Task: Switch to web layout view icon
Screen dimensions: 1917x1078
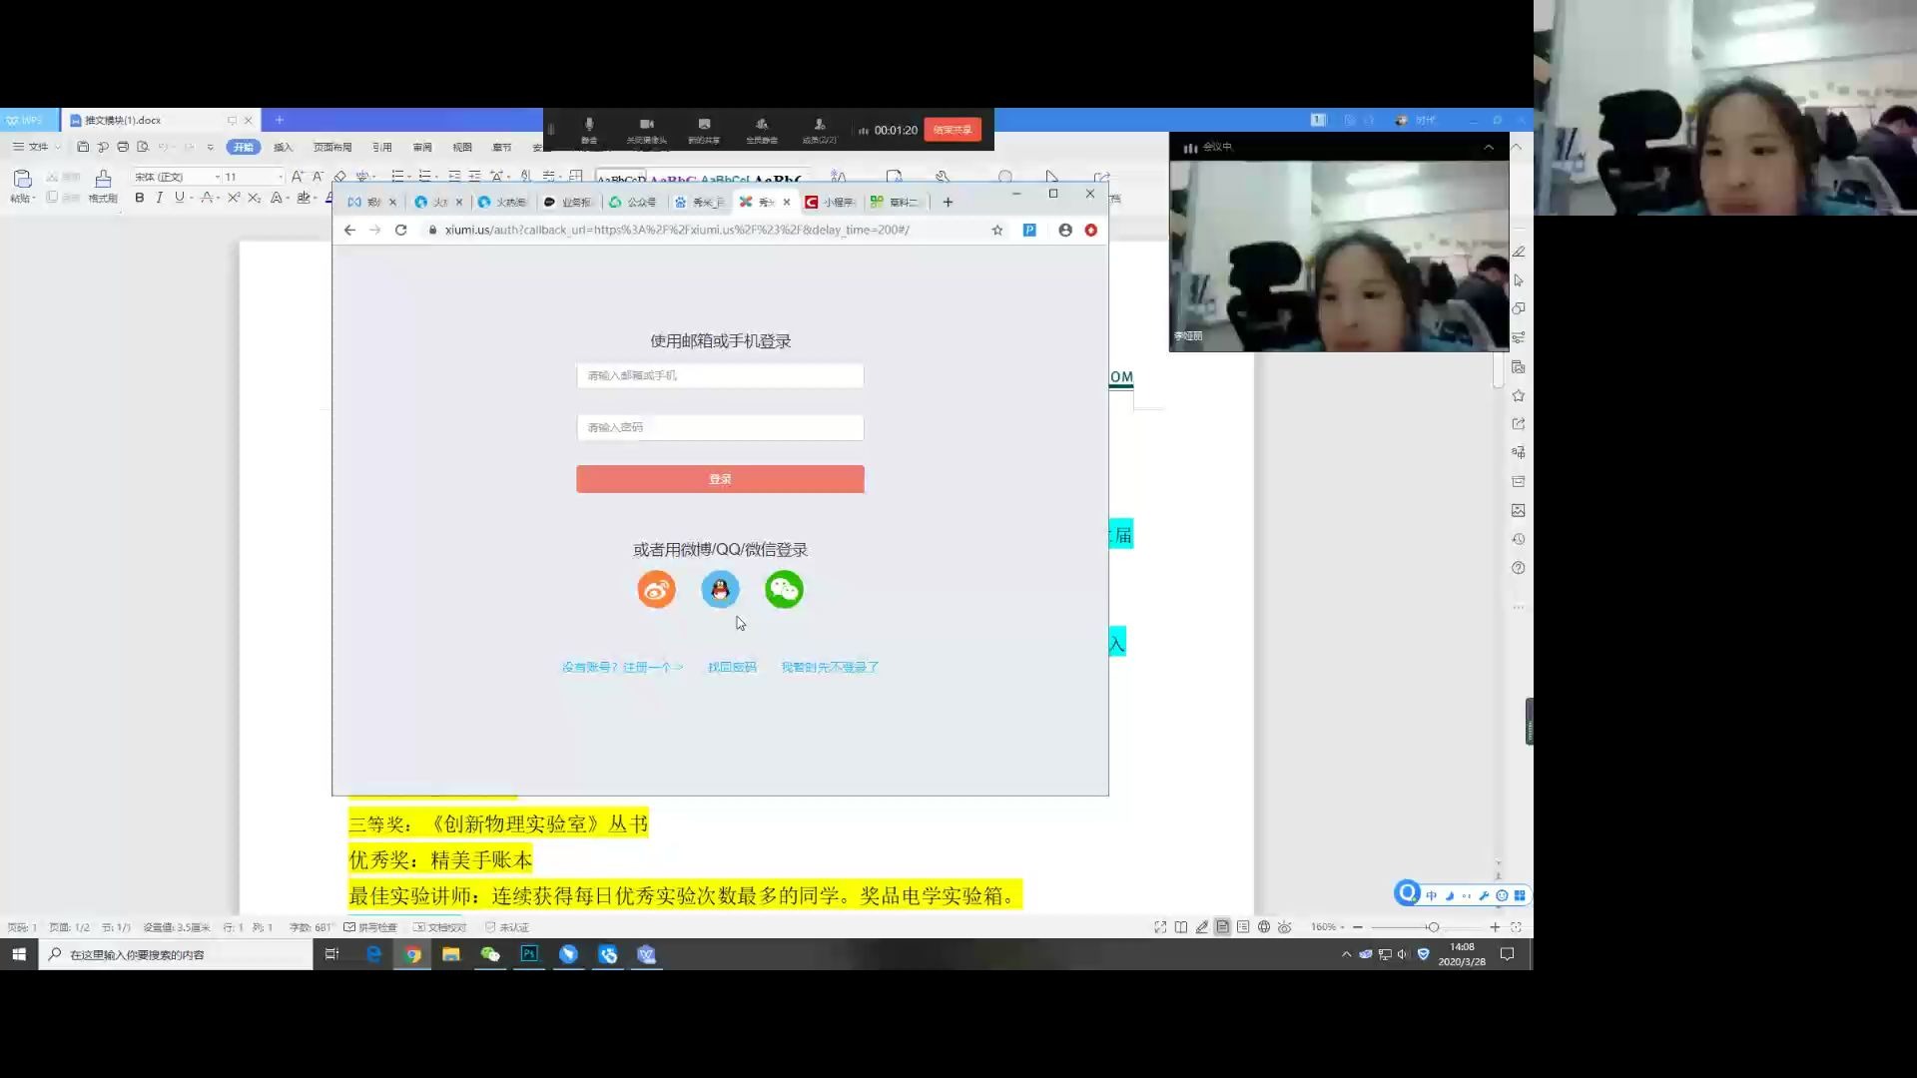Action: [x=1264, y=927]
